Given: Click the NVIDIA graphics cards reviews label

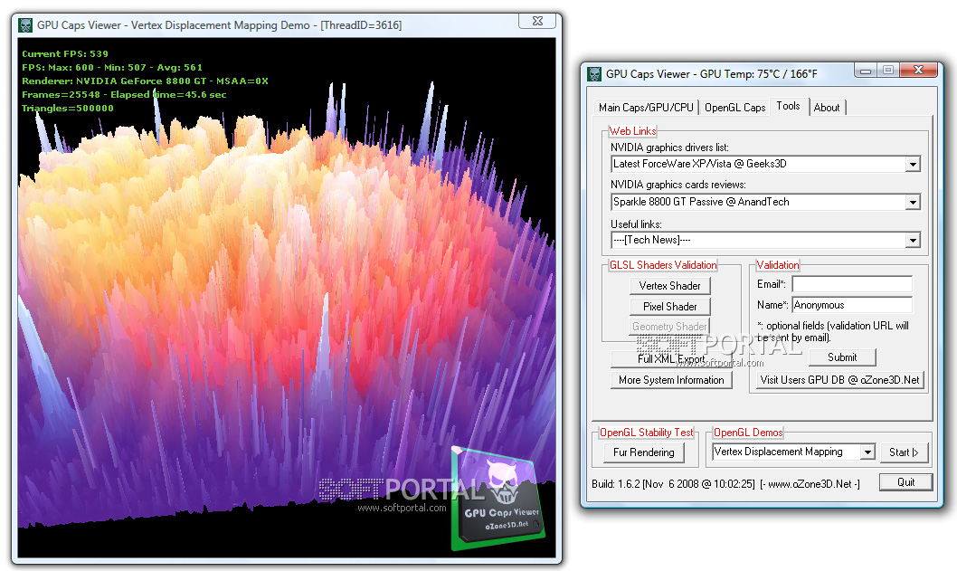Looking at the screenshot, I should coord(678,185).
